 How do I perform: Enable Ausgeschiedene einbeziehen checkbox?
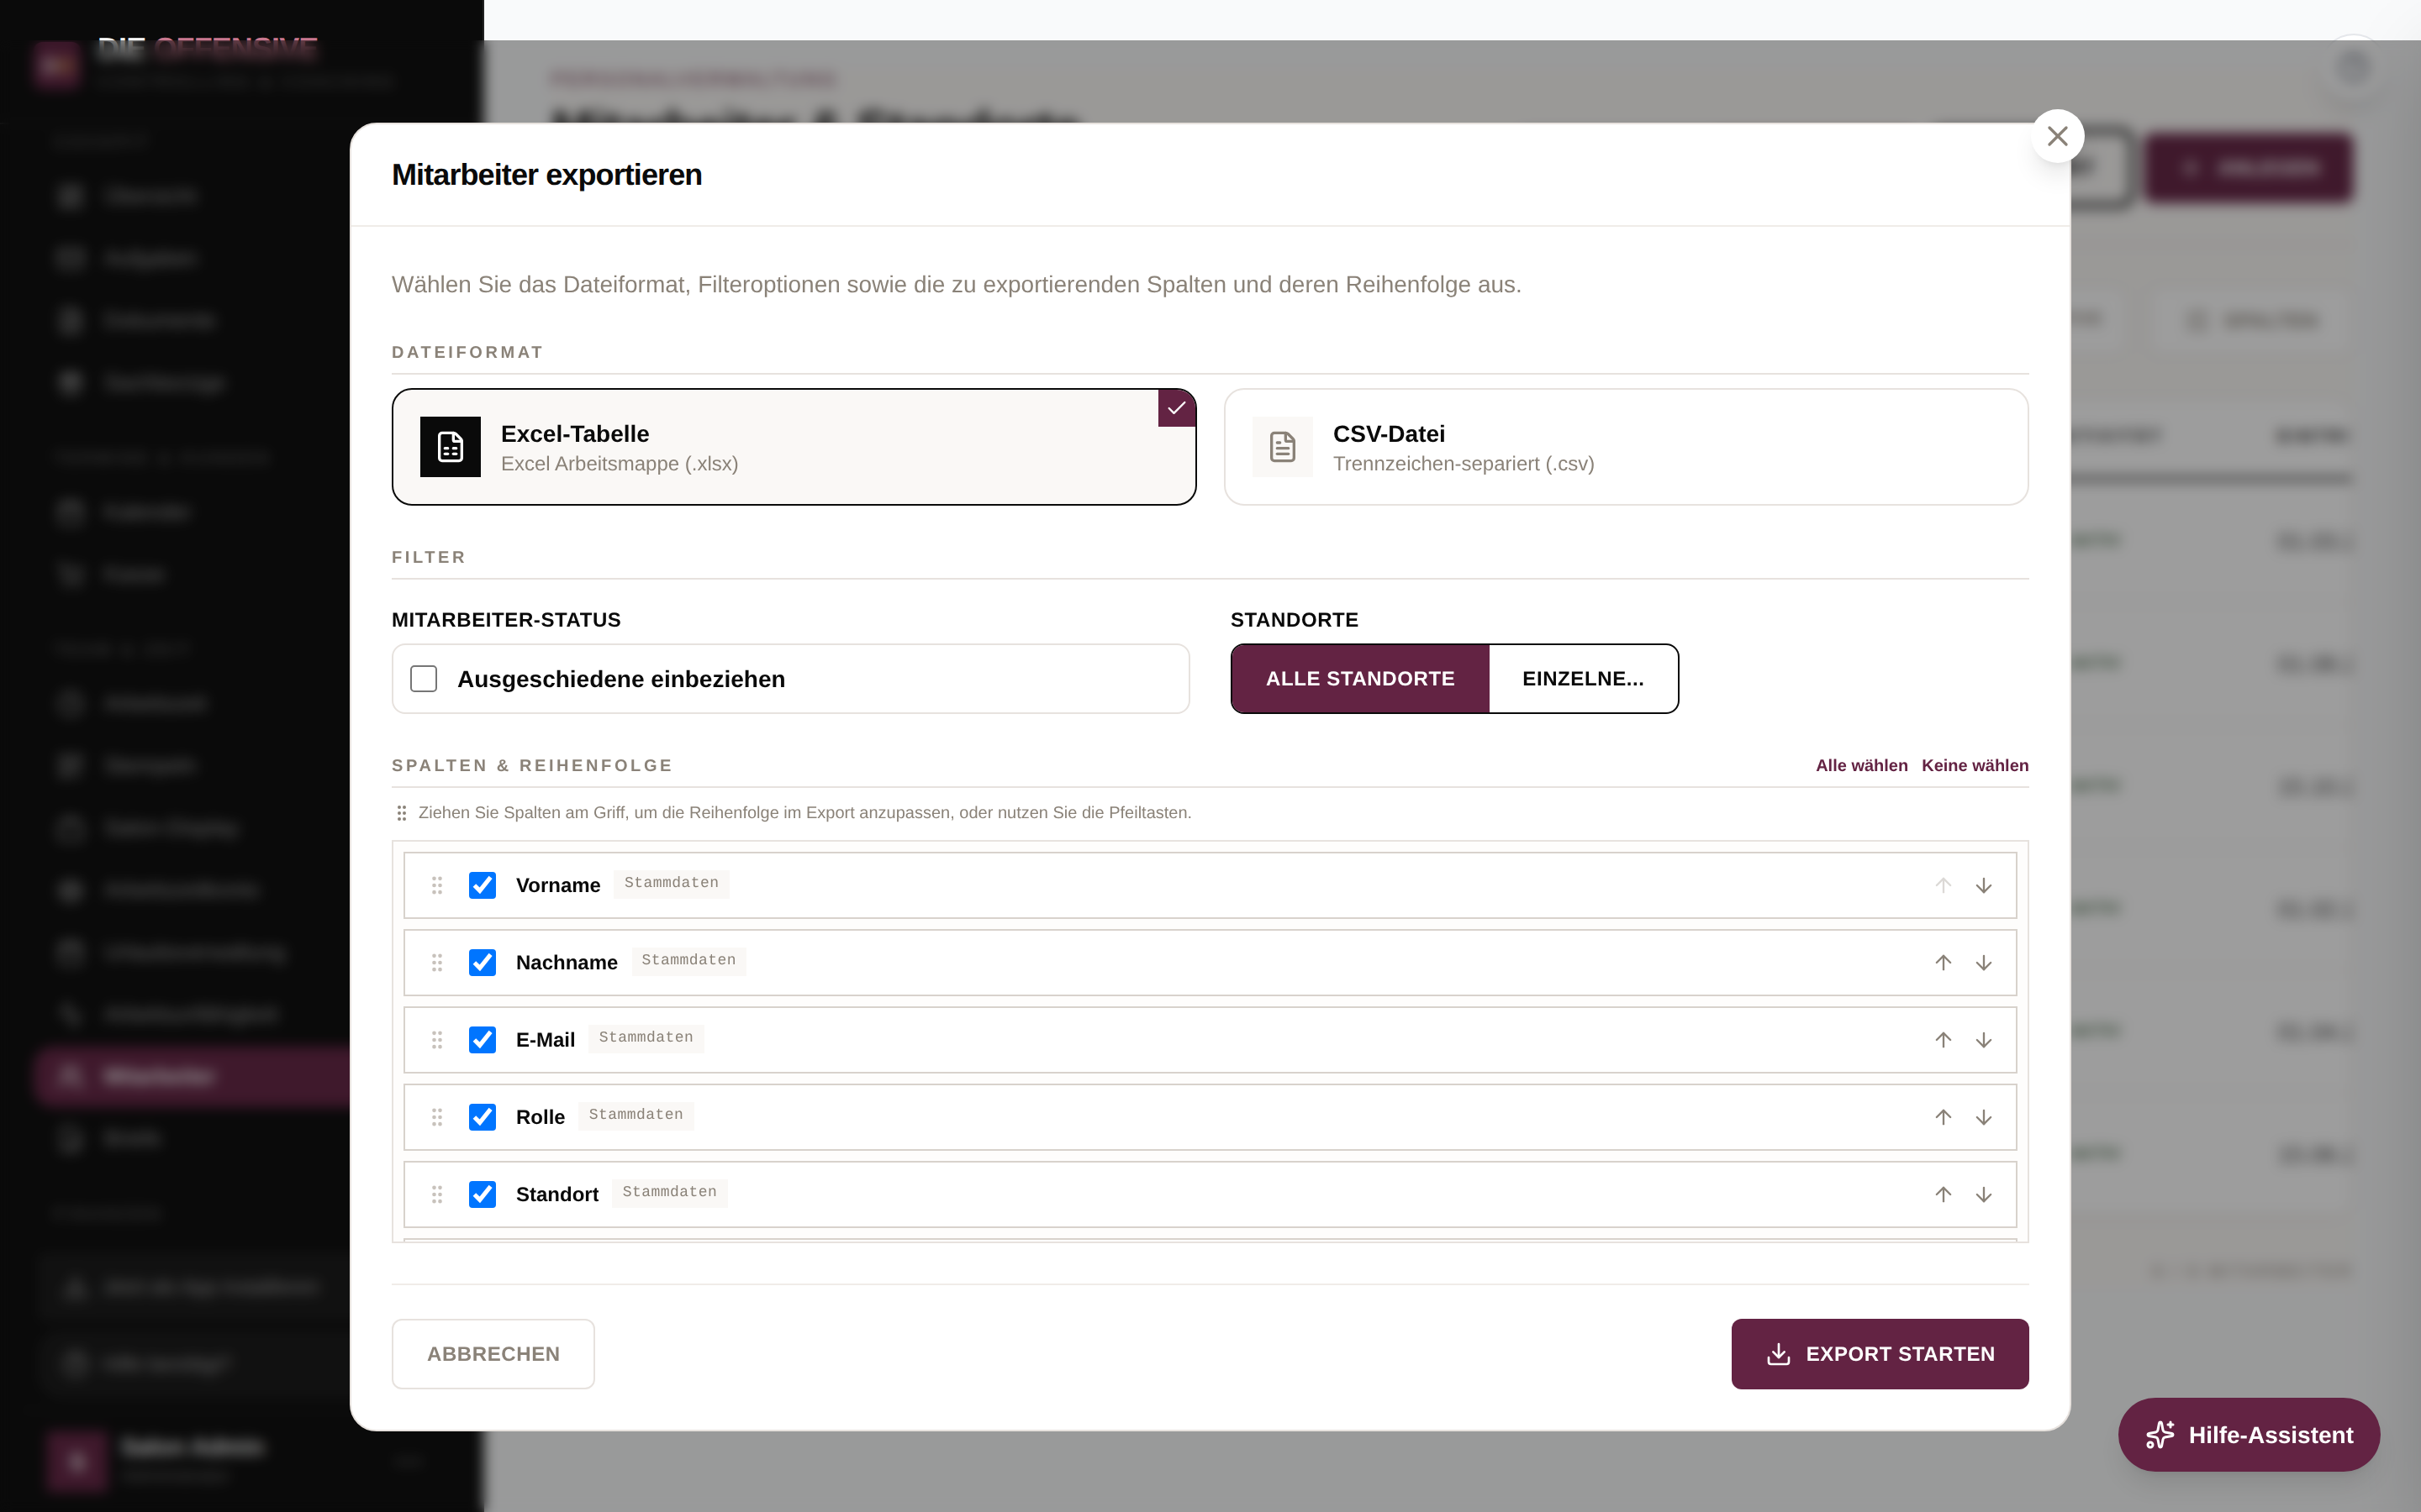(x=425, y=679)
